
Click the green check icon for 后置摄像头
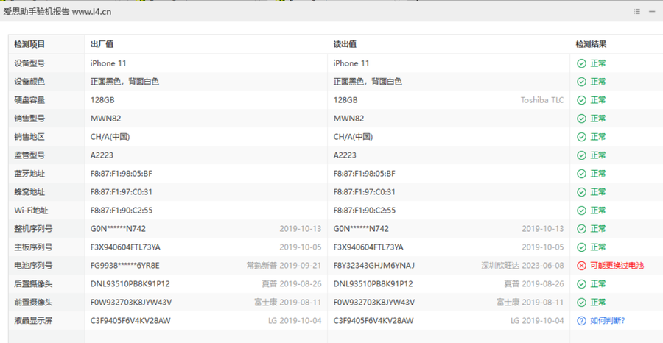tap(581, 284)
